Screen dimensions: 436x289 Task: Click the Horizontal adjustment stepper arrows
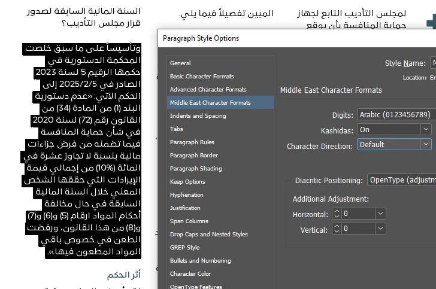(337, 214)
